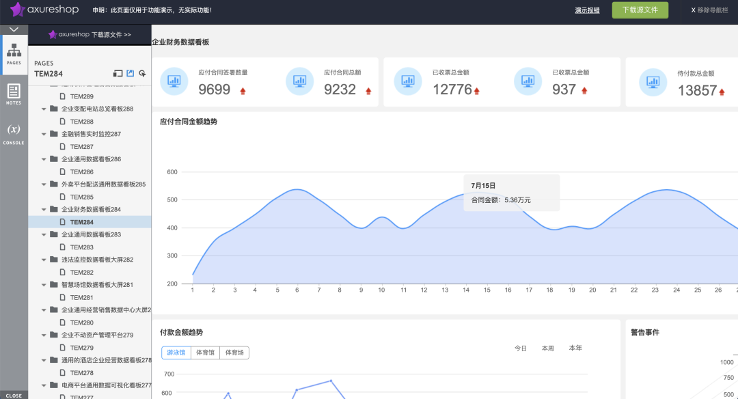Select the 体育馆 tab
The width and height of the screenshot is (738, 399).
(205, 353)
